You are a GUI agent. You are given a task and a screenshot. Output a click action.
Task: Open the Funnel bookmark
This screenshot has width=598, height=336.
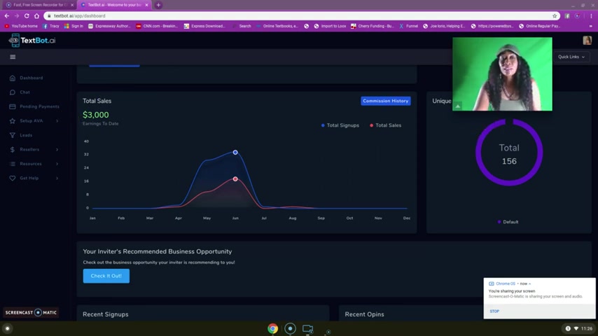click(408, 27)
